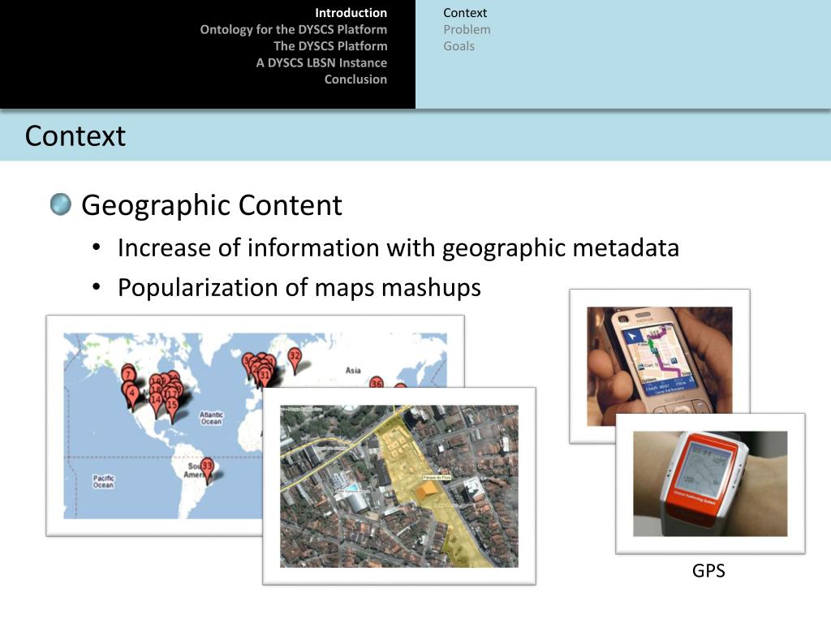Click map pin number 32
The image size is (831, 623).
(295, 357)
